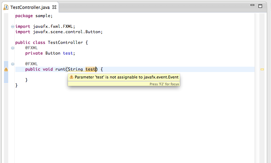Click the highlighted 'test' parameter
The height and width of the screenshot is (163, 271).
(x=90, y=69)
